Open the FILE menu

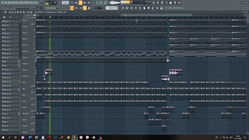(x=2, y=3)
